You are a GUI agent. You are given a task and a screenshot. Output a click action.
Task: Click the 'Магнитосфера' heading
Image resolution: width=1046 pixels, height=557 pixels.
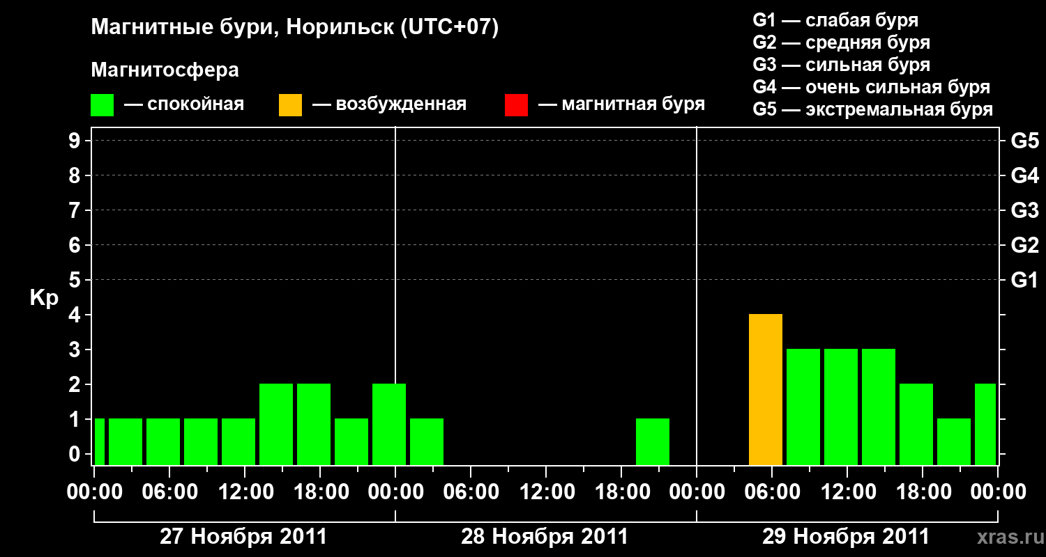165,70
